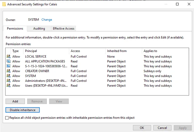Select the Users (DESKTOP-4NLJVMD) principal
194x132 pixels.
46,85
